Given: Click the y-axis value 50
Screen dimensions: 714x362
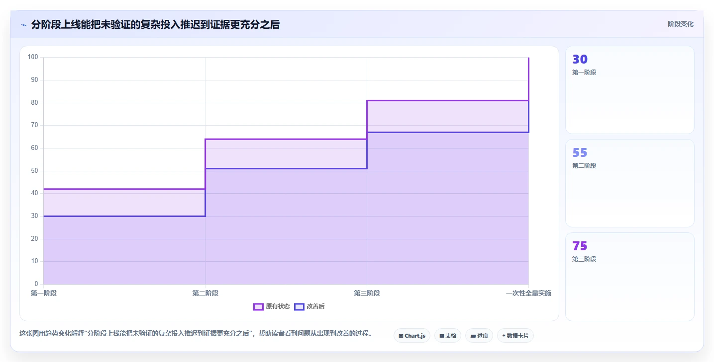Looking at the screenshot, I should click(x=34, y=171).
